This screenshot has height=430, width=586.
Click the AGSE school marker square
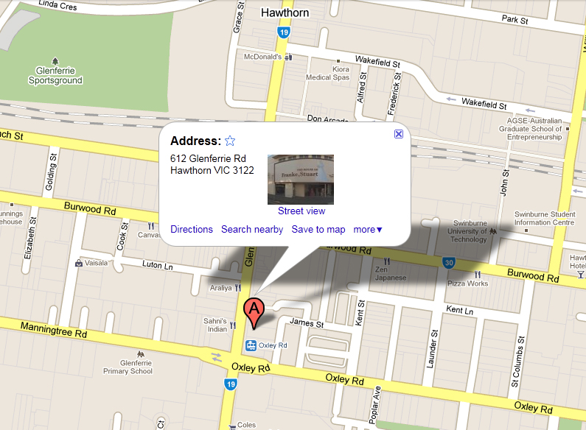tap(568, 129)
